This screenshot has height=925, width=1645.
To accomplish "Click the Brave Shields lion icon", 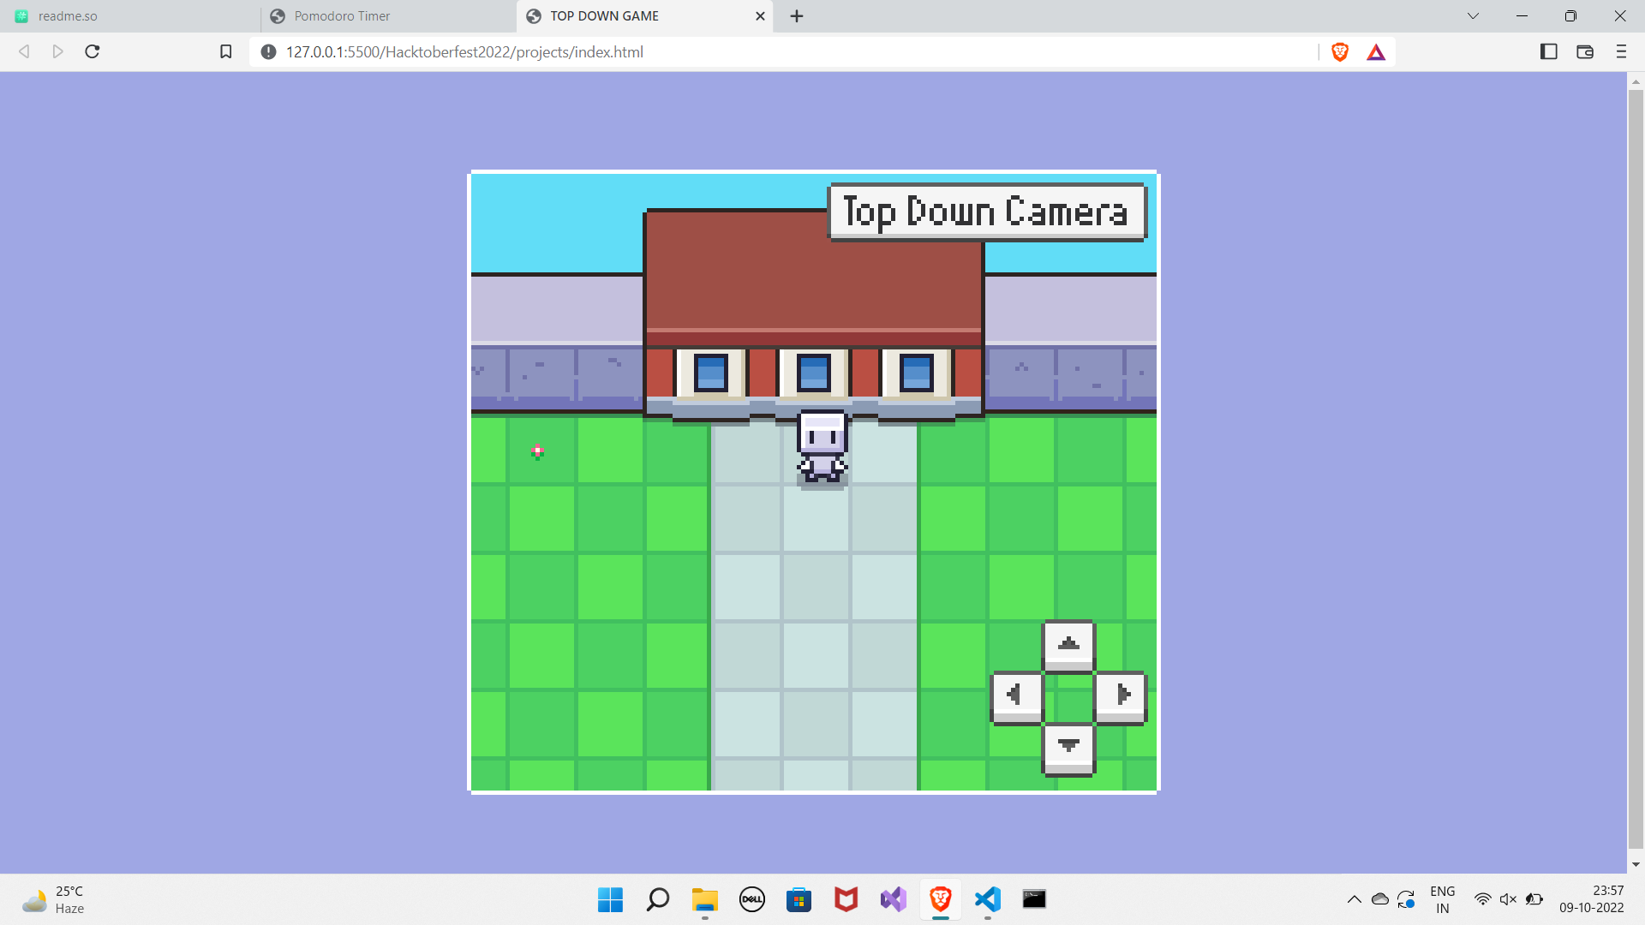I will coord(1340,52).
